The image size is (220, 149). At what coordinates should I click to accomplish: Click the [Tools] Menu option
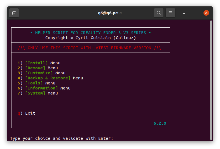click(x=40, y=83)
